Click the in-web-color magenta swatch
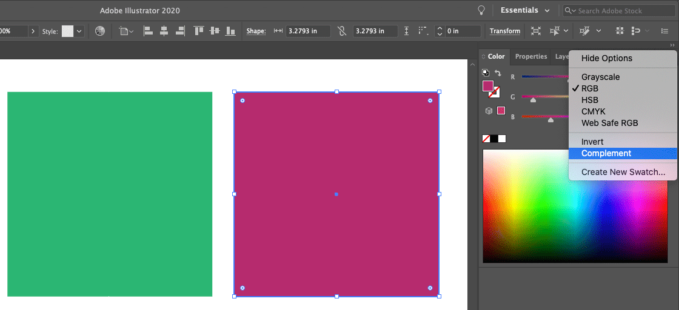Viewport: 679px width, 310px height. coord(501,111)
